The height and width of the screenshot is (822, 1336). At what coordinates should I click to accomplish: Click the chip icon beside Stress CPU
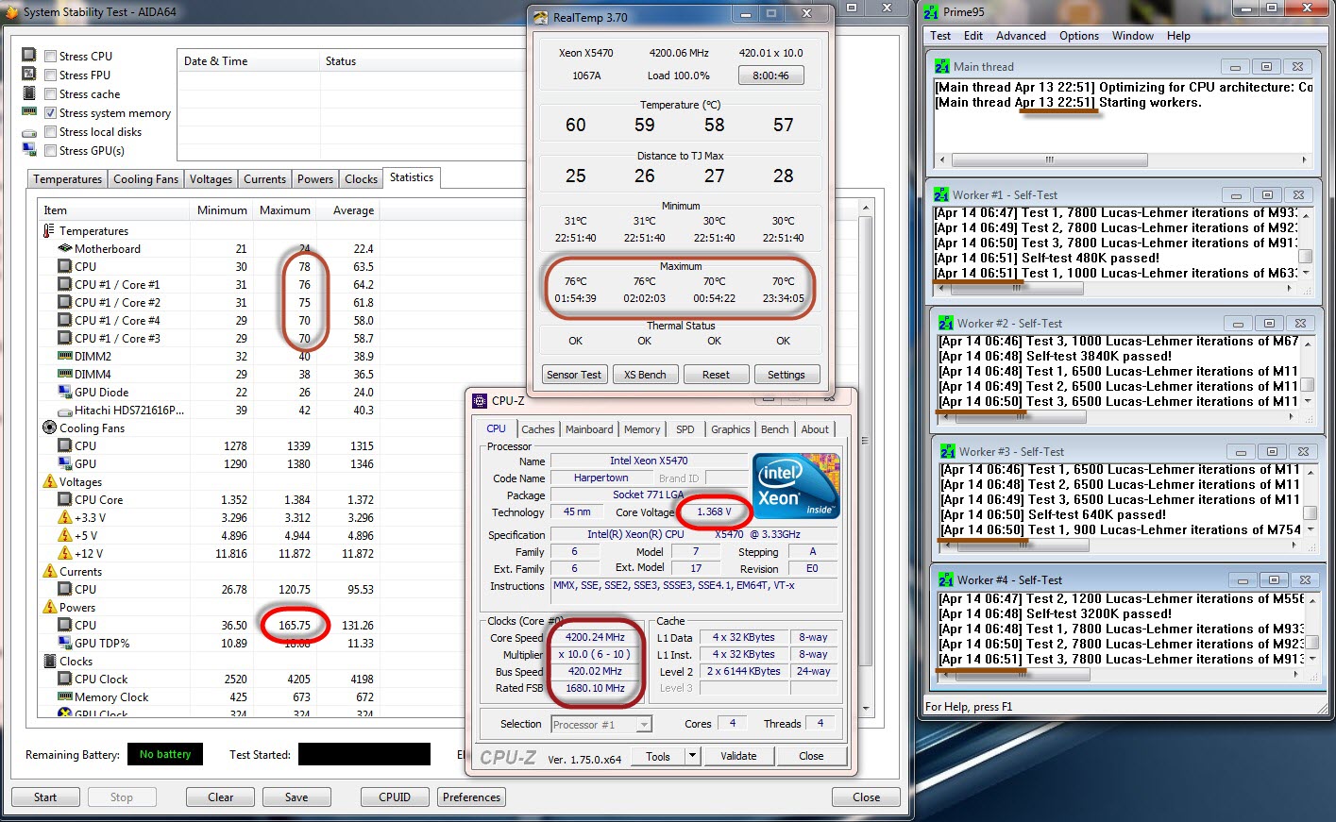pos(29,56)
